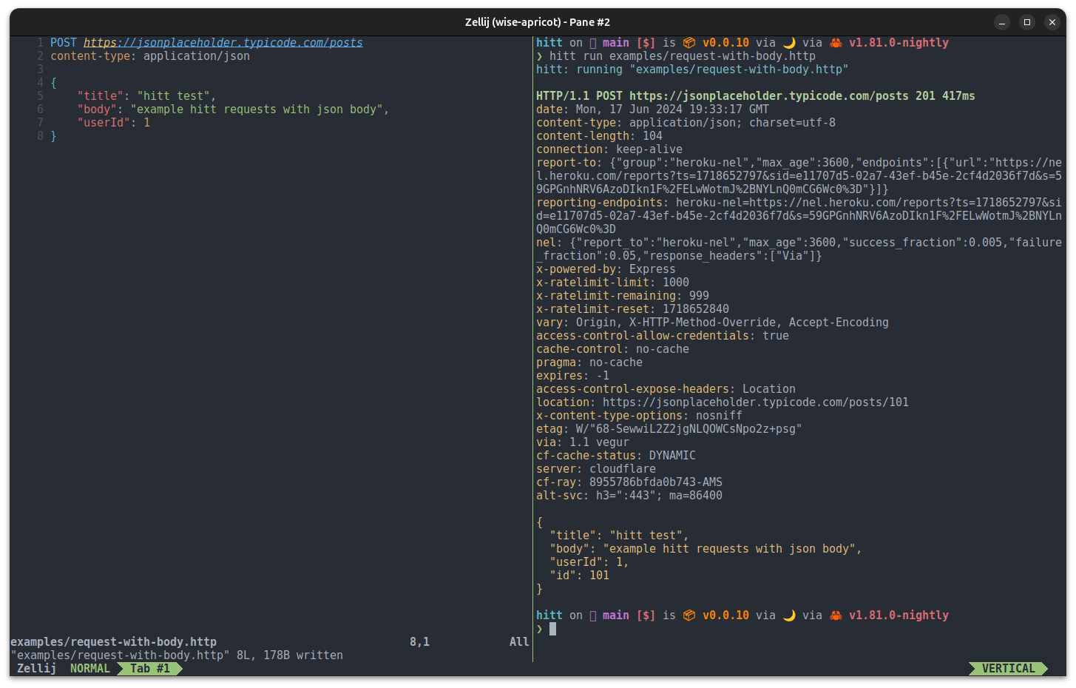Click the vim status filename examples/request-with-body.http
Viewport: 1076px width, 688px height.
(113, 642)
